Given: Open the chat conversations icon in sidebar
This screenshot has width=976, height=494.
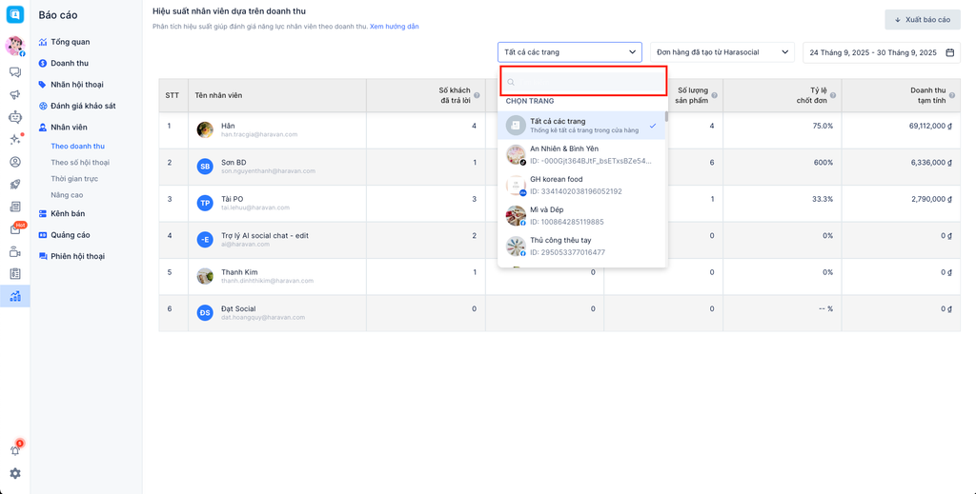Looking at the screenshot, I should coord(15,72).
